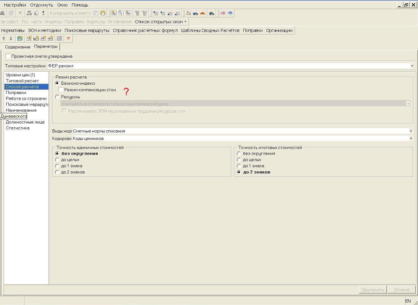Open the Организации section

279,30
